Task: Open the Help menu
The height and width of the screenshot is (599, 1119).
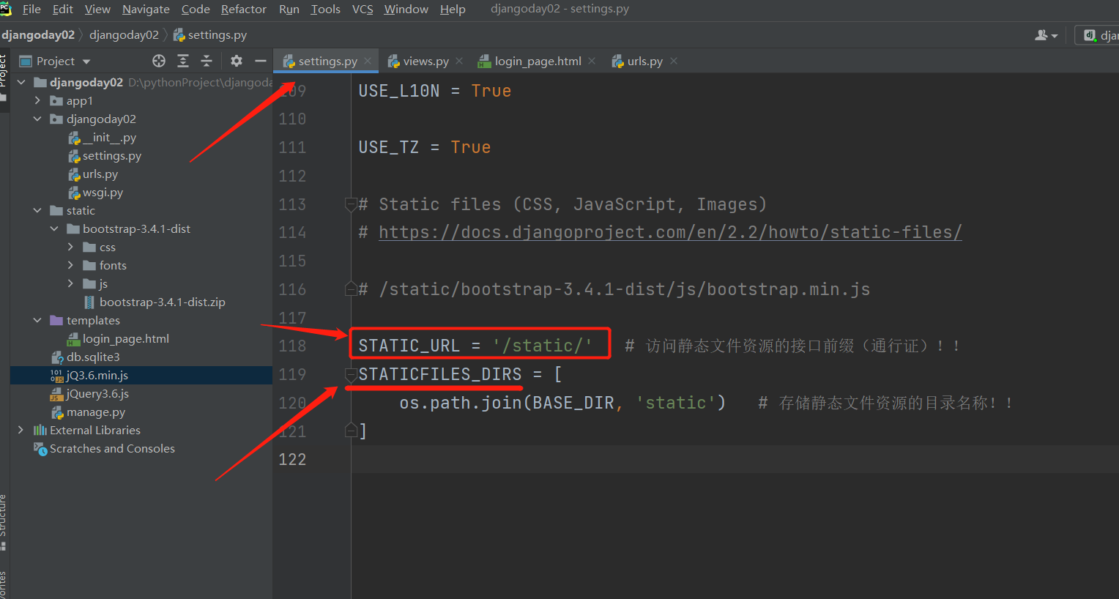Action: (453, 10)
